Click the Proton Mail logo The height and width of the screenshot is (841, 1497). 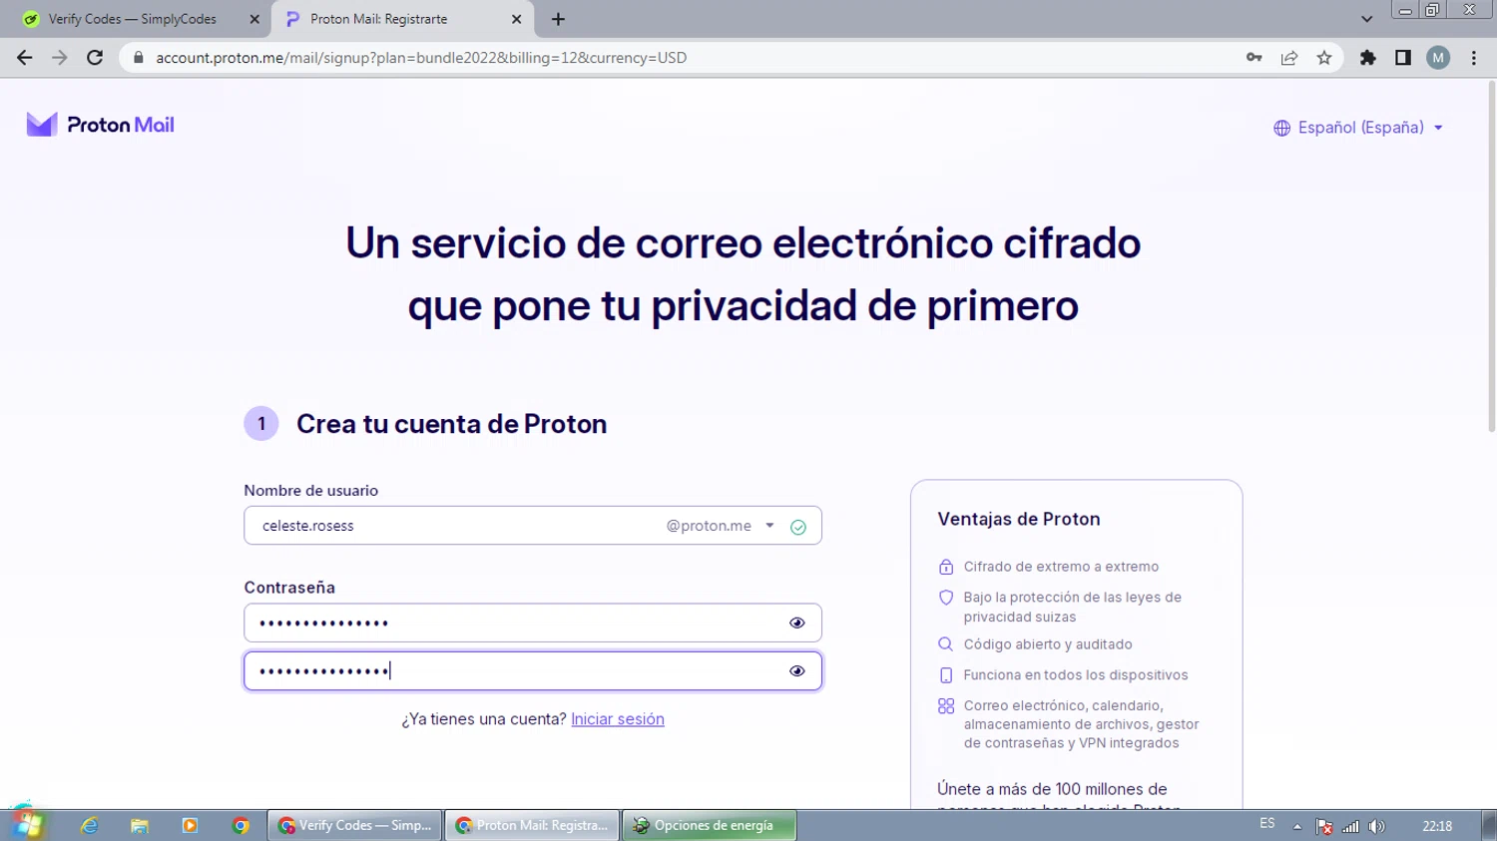(100, 125)
